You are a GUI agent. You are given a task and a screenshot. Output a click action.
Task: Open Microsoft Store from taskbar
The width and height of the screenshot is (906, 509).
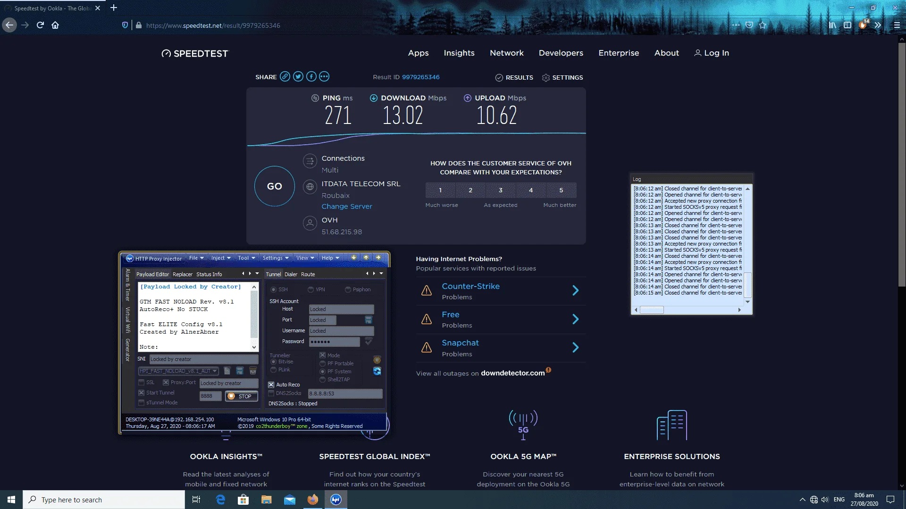pyautogui.click(x=243, y=500)
